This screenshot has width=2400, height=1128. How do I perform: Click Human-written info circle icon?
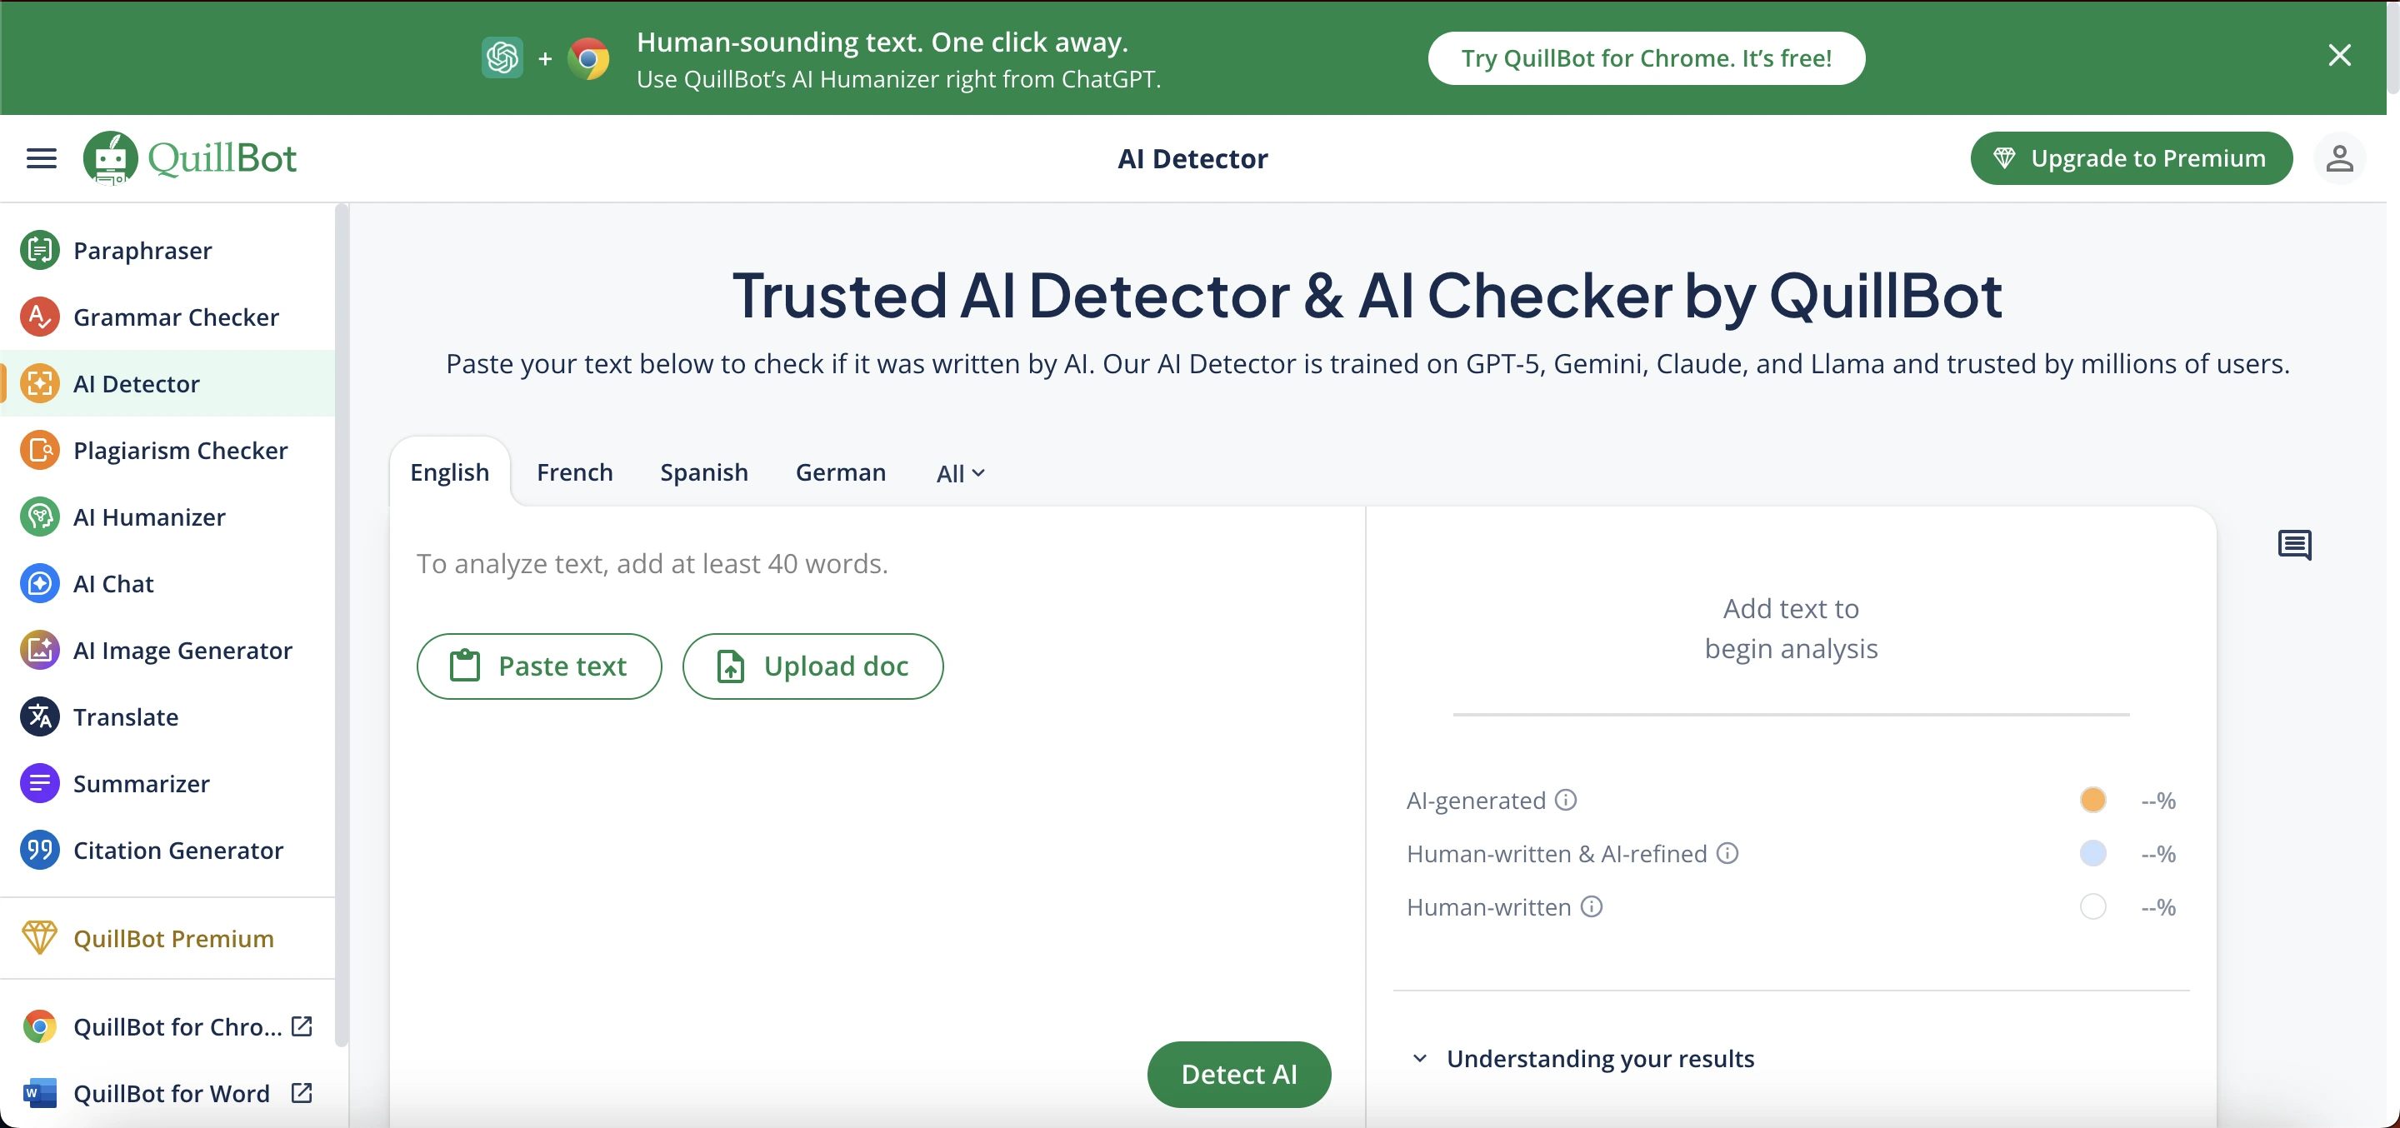pyautogui.click(x=1592, y=906)
